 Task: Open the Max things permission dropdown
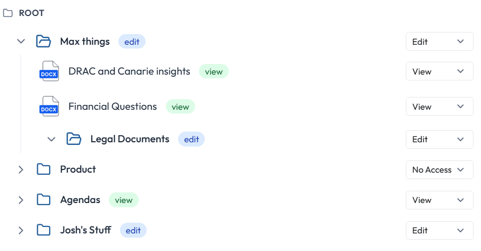coord(439,42)
